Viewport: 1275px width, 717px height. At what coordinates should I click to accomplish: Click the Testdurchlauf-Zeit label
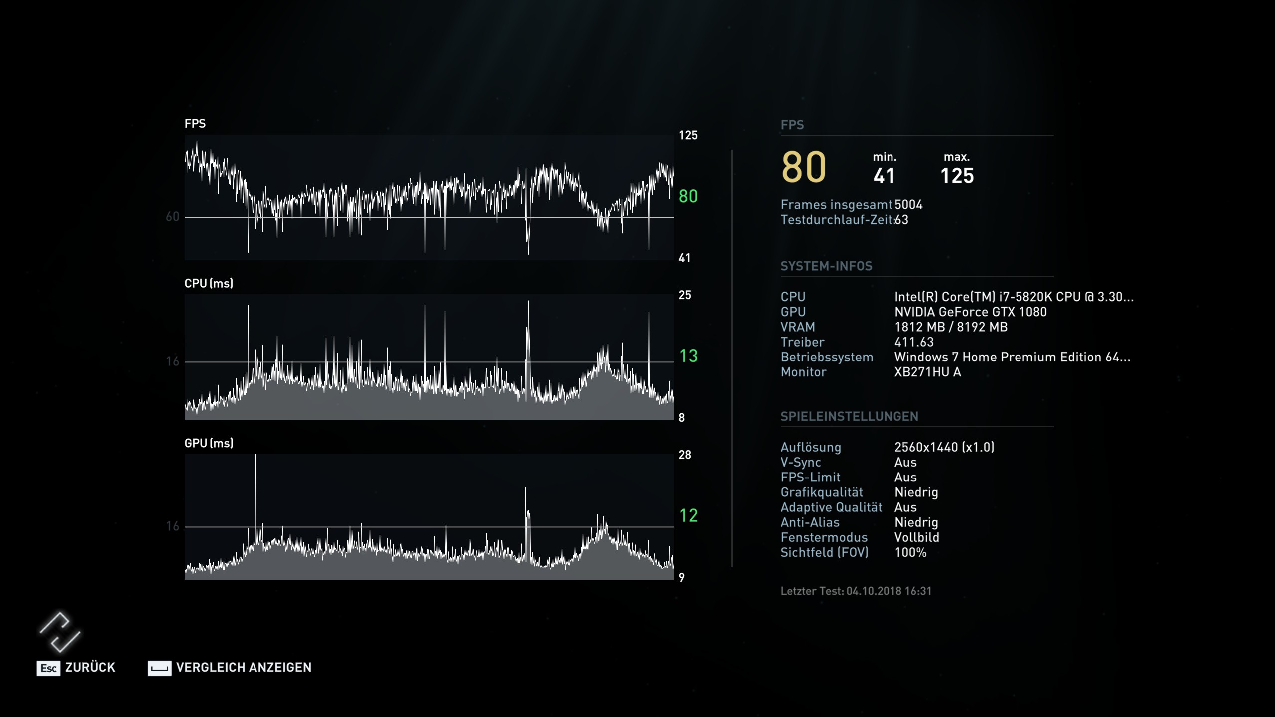click(x=838, y=220)
